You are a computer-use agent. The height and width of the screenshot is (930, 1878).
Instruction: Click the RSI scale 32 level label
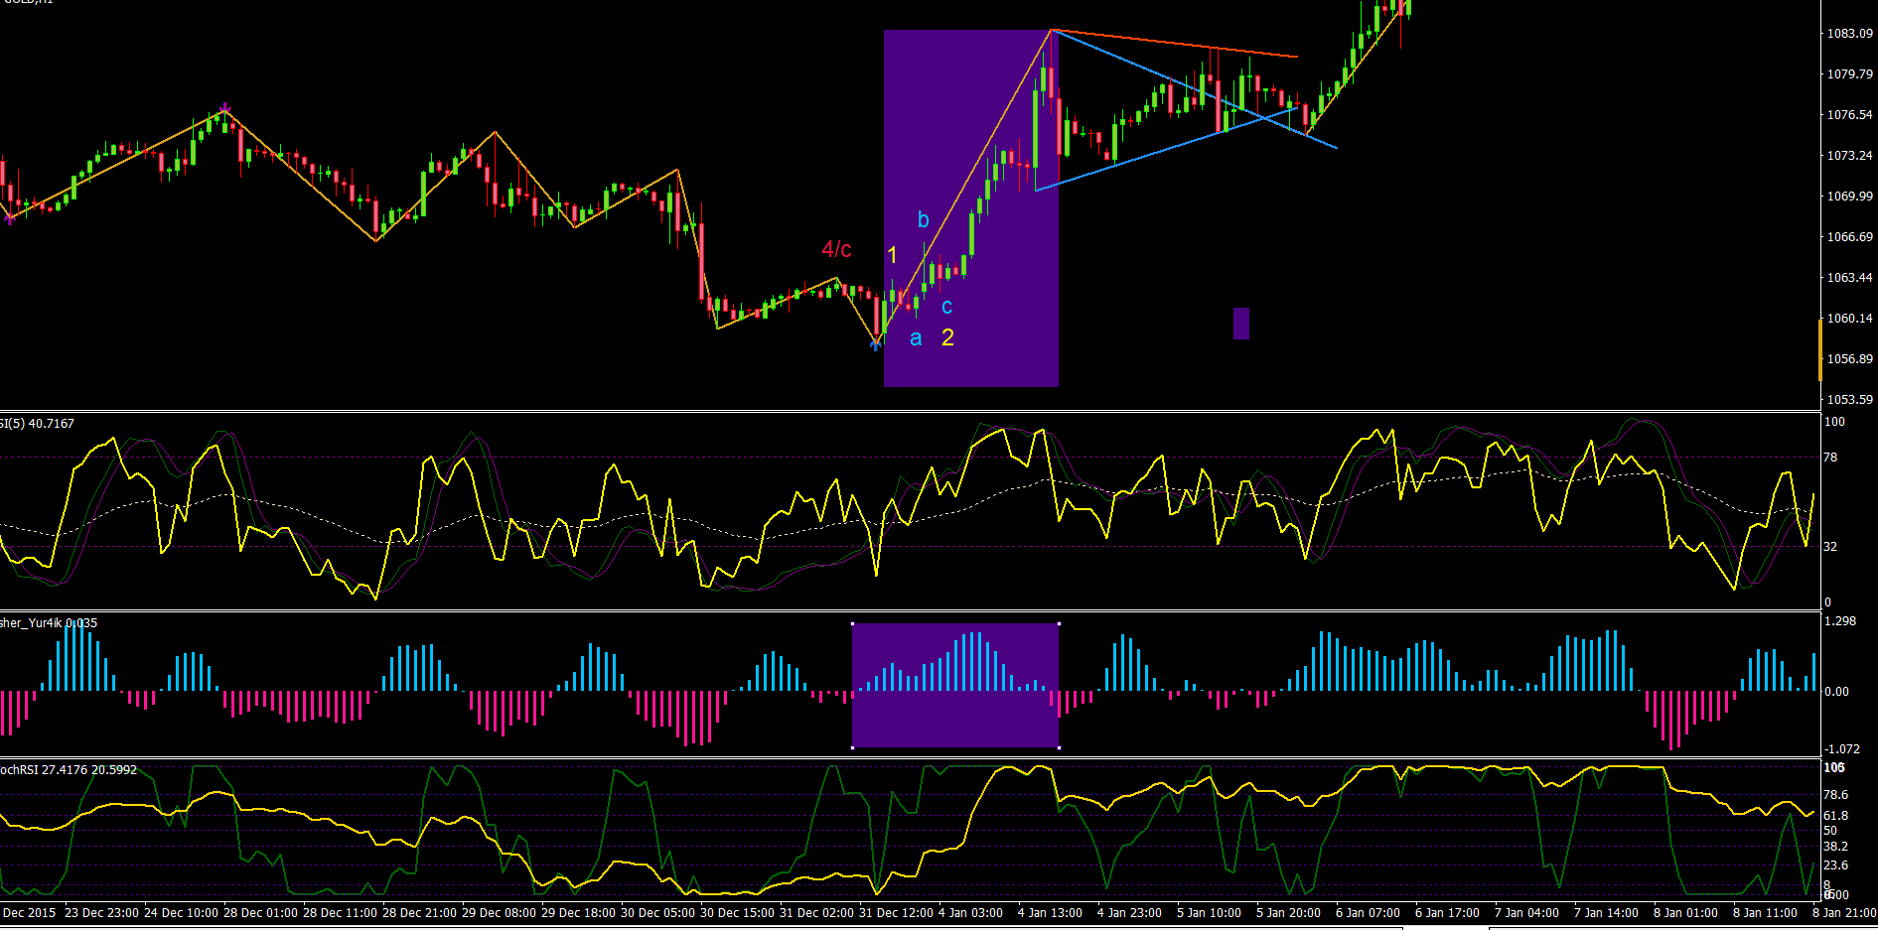(x=1830, y=547)
